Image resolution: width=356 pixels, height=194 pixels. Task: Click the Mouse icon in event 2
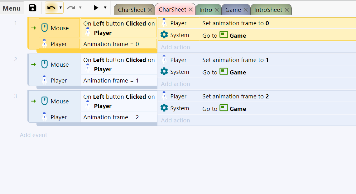(x=45, y=64)
